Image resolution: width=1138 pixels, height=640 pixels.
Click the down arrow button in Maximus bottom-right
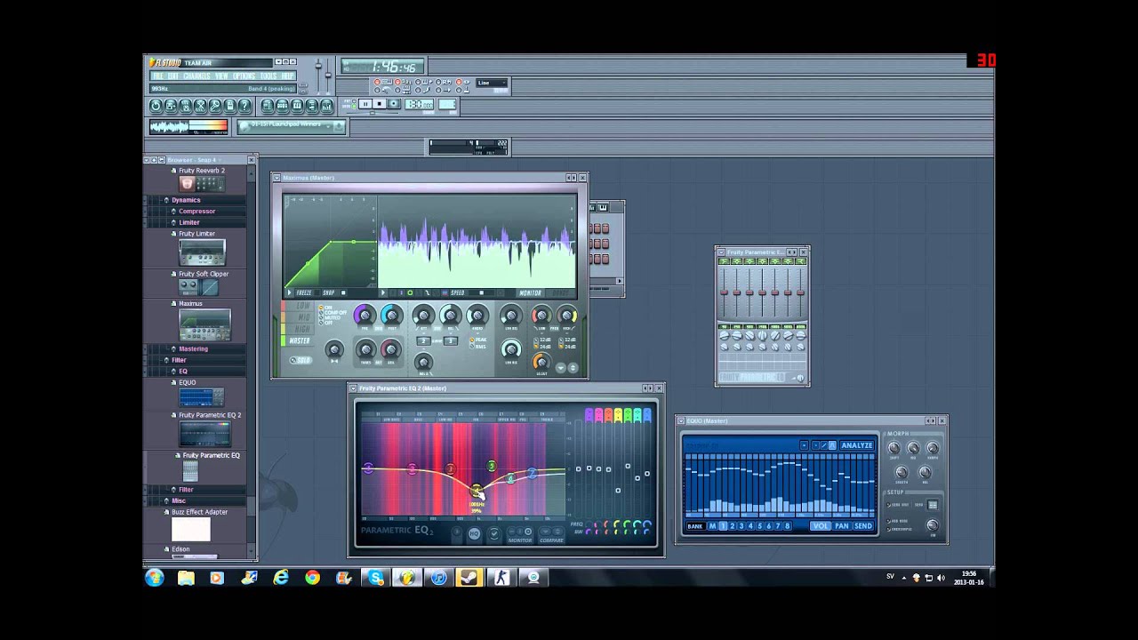click(561, 367)
